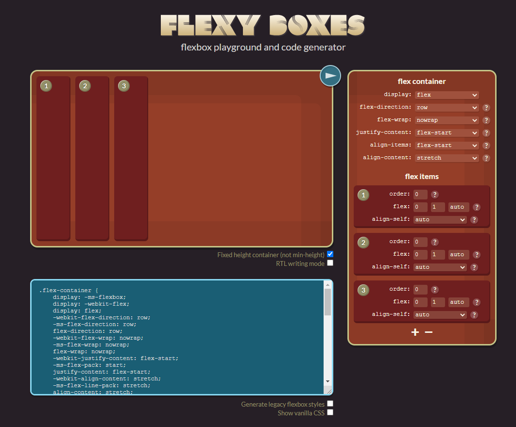Open the align-items help icon
Image resolution: width=516 pixels, height=427 pixels.
click(486, 145)
